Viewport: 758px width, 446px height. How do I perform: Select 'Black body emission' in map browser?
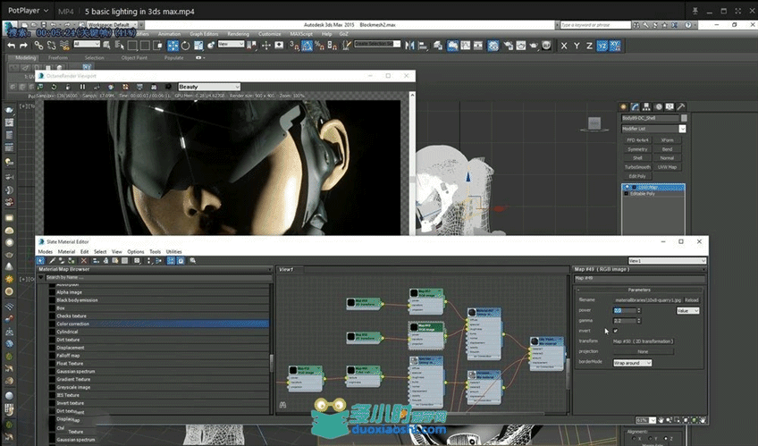click(x=158, y=300)
